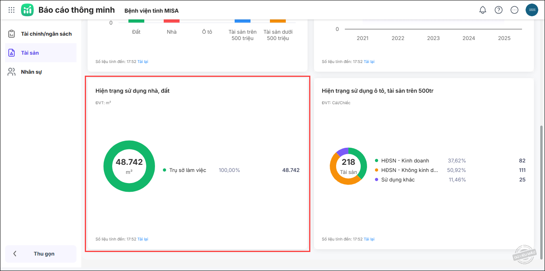Open the more options ellipsis icon
Image resolution: width=545 pixels, height=271 pixels.
click(x=514, y=10)
